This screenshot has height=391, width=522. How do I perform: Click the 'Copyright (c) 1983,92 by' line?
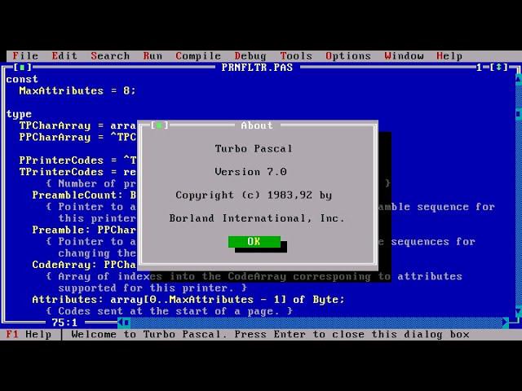pyautogui.click(x=254, y=195)
